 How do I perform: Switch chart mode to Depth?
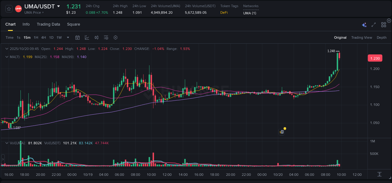click(382, 37)
